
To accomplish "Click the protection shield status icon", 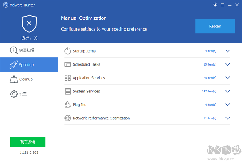I will 29,24.
